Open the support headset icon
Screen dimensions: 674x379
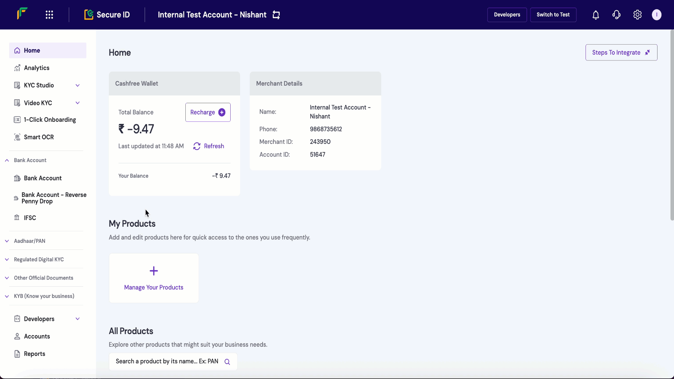[616, 15]
